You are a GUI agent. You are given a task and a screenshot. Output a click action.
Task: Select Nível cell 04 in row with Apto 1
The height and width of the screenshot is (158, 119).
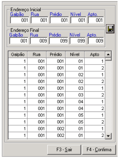(x=75, y=102)
